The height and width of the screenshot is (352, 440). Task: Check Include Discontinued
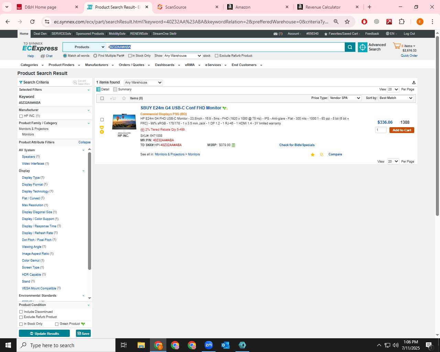pyautogui.click(x=21, y=312)
